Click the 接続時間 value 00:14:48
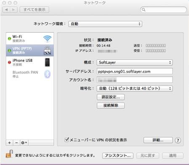Viewport: 189px width, 165px height. click(x=103, y=45)
